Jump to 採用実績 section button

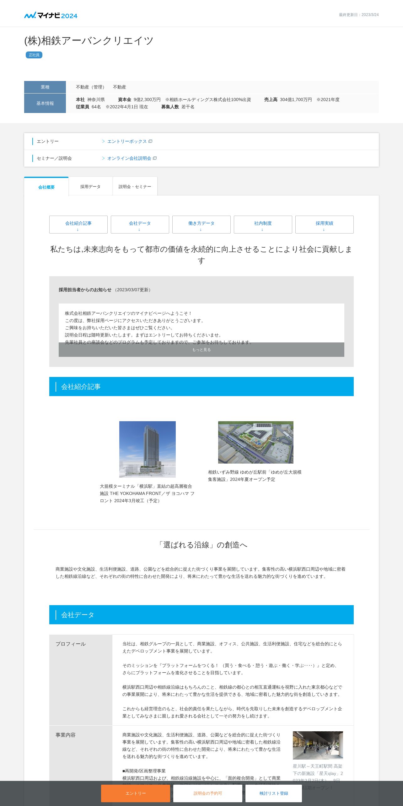tap(325, 224)
